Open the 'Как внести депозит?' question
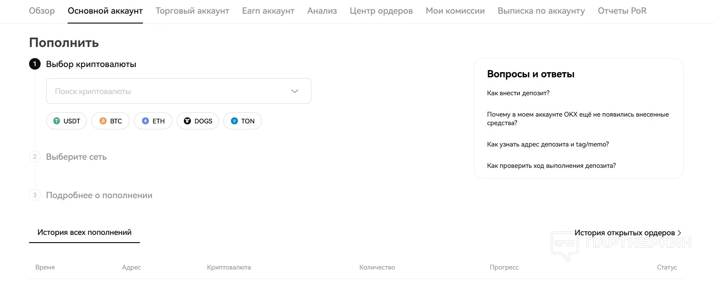The width and height of the screenshot is (714, 284). [518, 93]
